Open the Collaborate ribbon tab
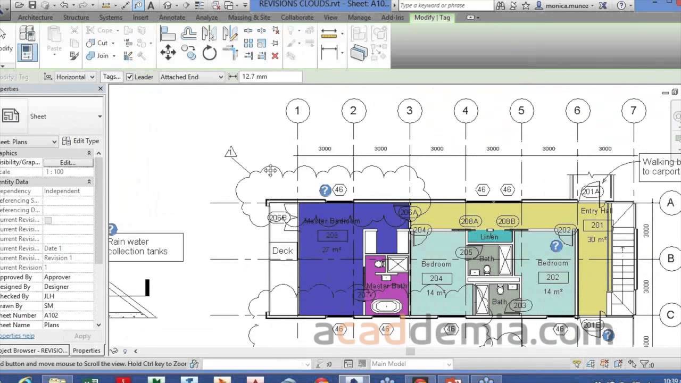Screen dimensions: 681x383 point(297,18)
